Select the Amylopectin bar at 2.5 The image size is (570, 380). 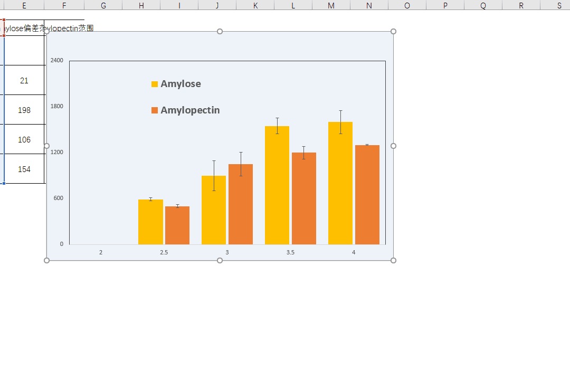point(177,225)
